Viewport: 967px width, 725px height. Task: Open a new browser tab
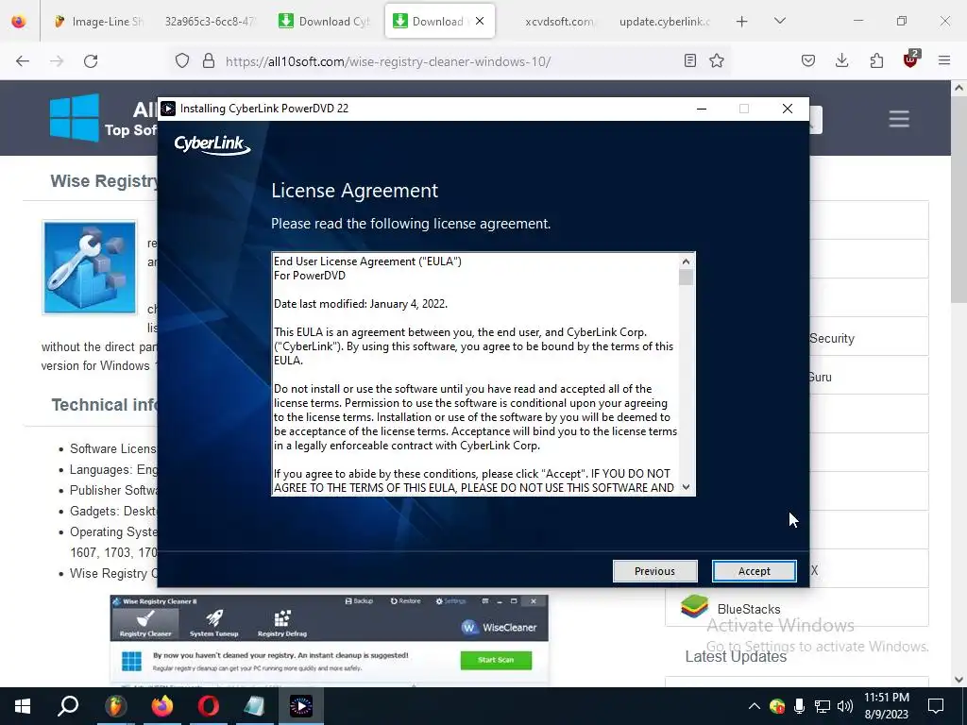pos(742,22)
